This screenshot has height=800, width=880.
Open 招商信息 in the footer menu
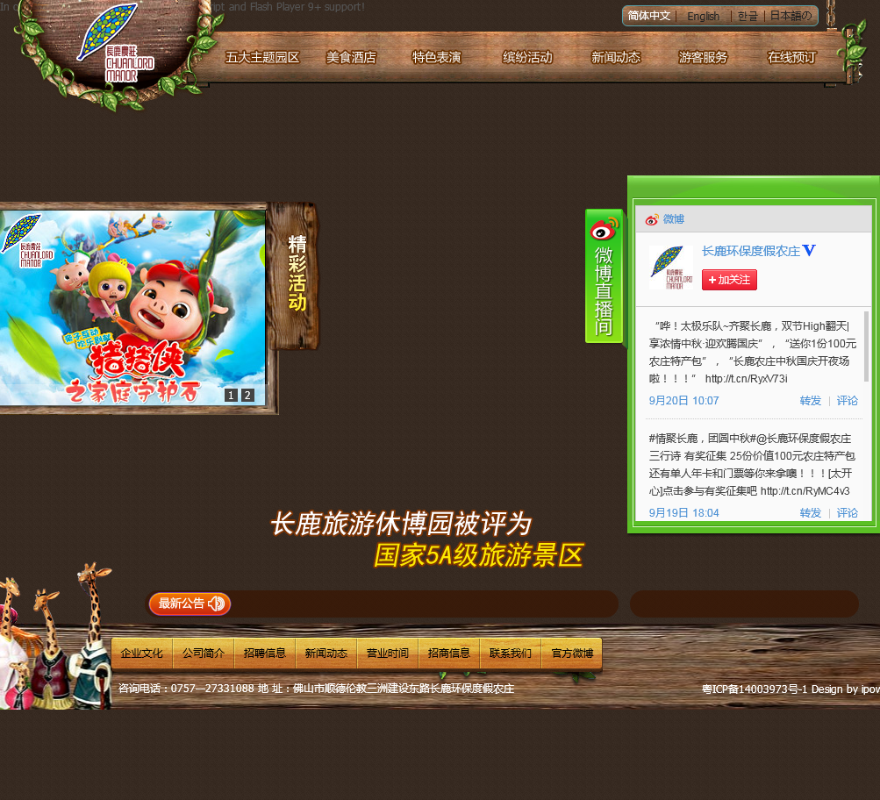(x=449, y=653)
